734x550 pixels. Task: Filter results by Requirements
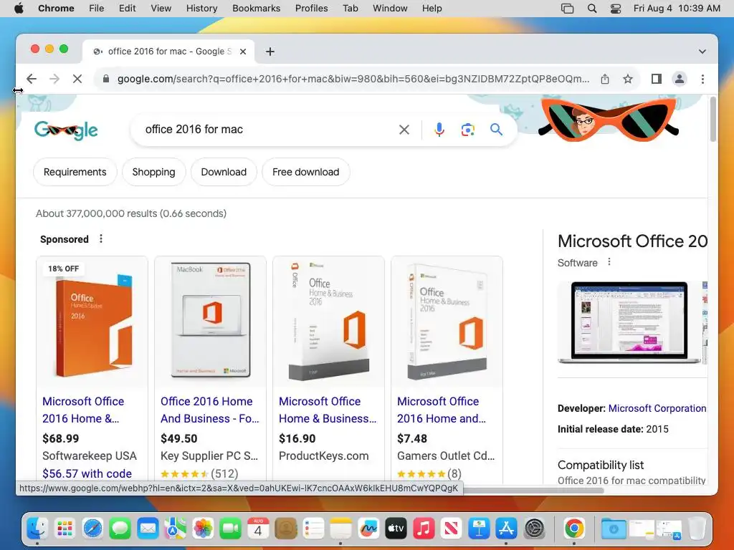pos(75,172)
